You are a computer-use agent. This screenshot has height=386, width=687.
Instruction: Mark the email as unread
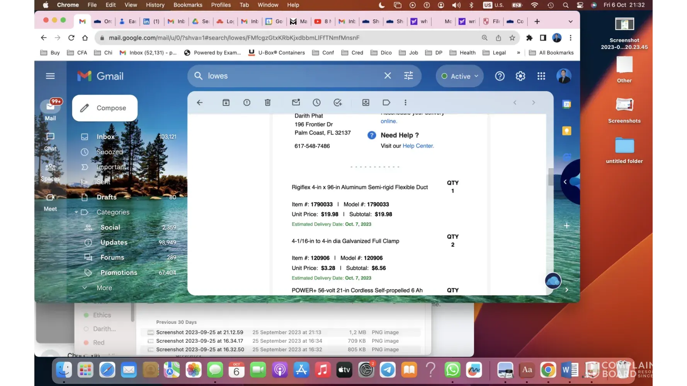[x=296, y=103]
